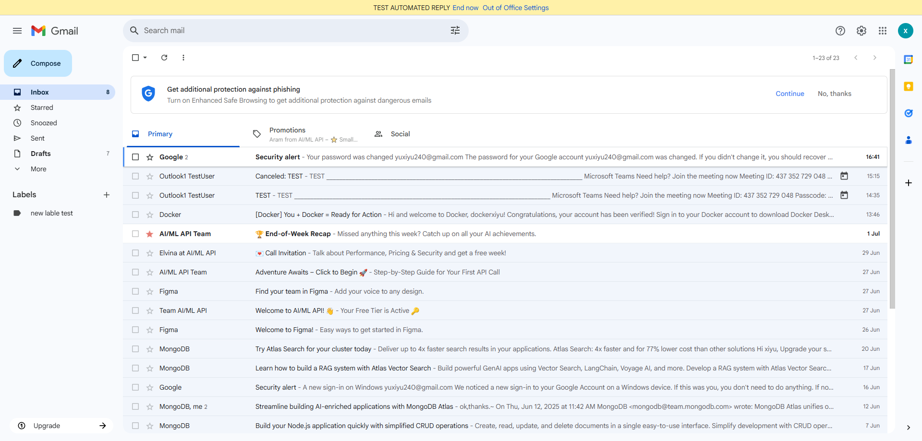The width and height of the screenshot is (922, 441).
Task: Open Settings gear icon
Action: [x=861, y=31]
